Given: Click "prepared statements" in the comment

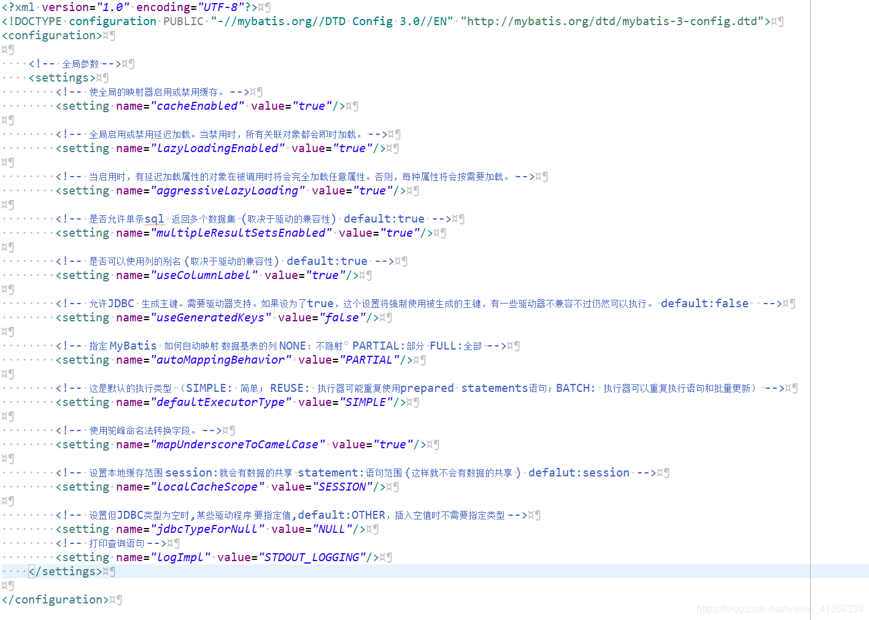Looking at the screenshot, I should (464, 388).
